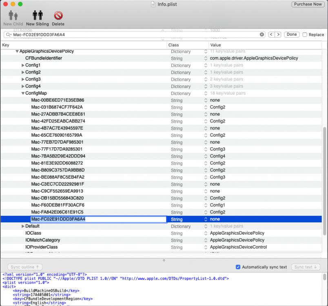The width and height of the screenshot is (328, 306).
Task: Select the IOProviderClass key row
Action: pos(161,247)
